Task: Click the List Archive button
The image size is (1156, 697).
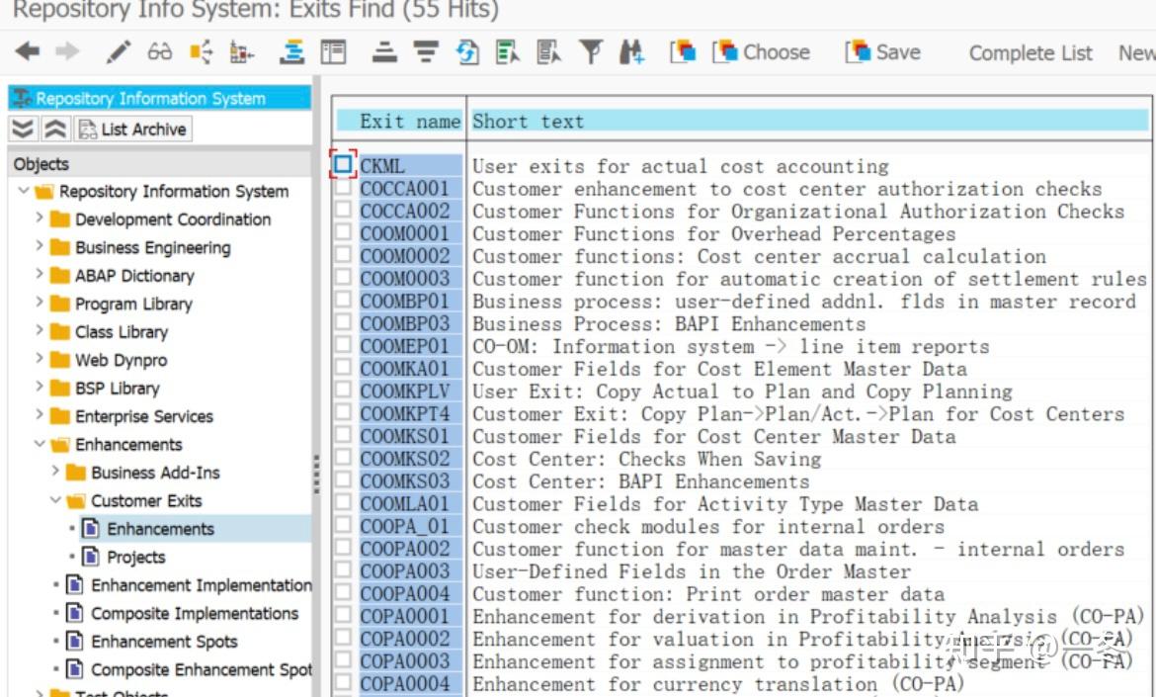Action: click(x=132, y=130)
